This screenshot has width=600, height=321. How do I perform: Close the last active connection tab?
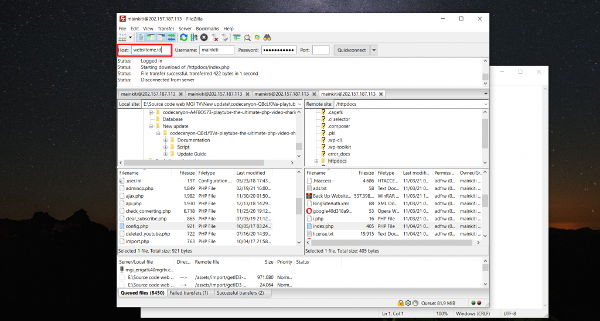click(x=381, y=94)
